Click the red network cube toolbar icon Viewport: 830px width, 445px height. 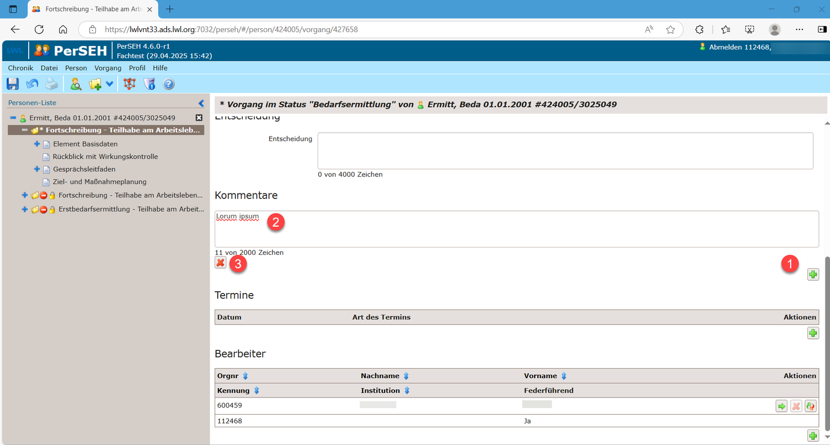tap(129, 84)
